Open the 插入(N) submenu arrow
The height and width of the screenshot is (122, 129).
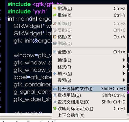[124, 73]
